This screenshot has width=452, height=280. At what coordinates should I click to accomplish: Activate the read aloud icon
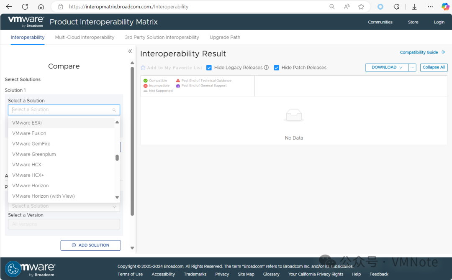(347, 7)
